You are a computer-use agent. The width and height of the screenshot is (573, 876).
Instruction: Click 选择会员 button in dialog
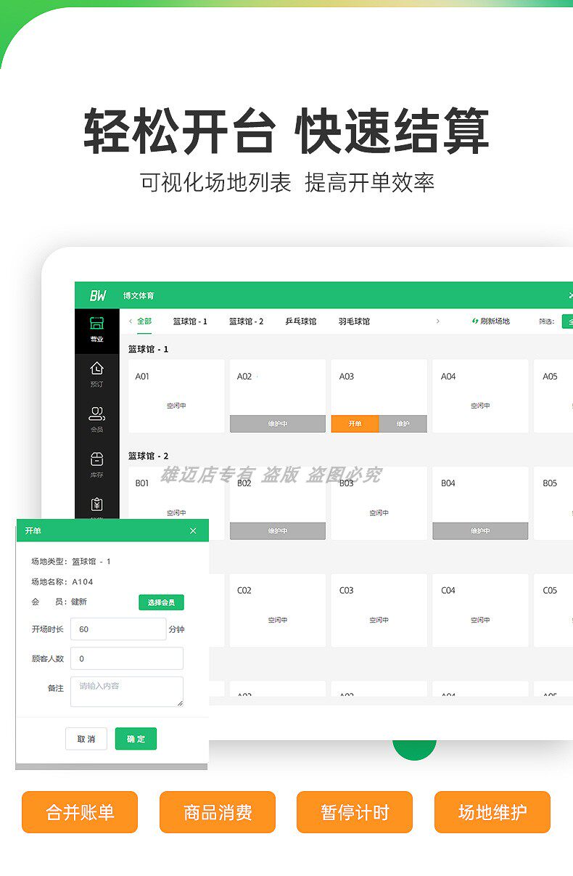coord(161,602)
